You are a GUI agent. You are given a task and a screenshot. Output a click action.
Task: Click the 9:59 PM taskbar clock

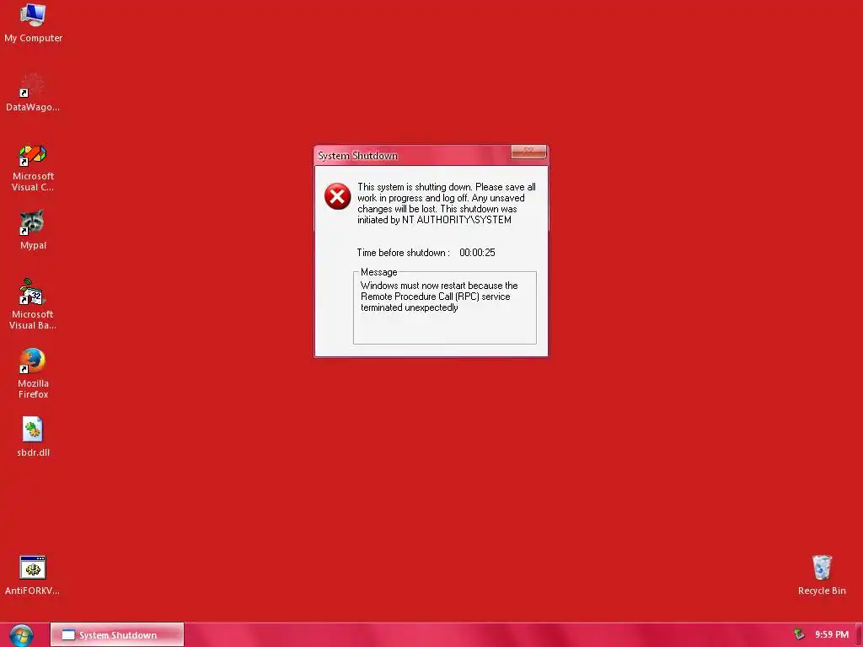pyautogui.click(x=832, y=634)
